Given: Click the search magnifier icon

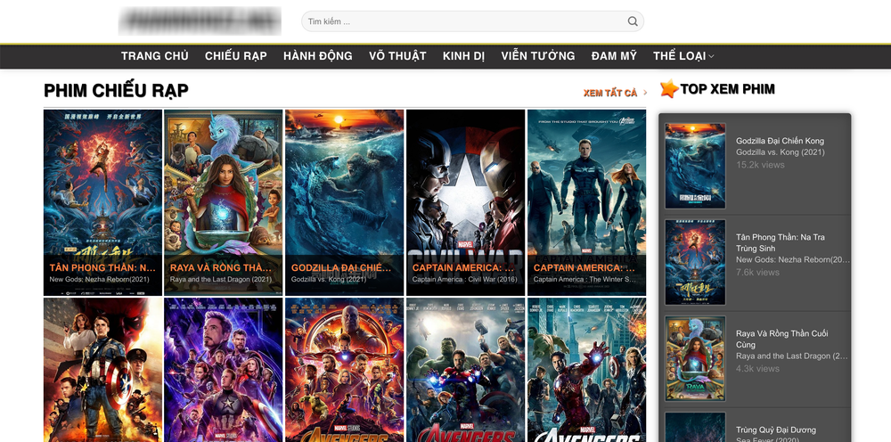Looking at the screenshot, I should 633,21.
